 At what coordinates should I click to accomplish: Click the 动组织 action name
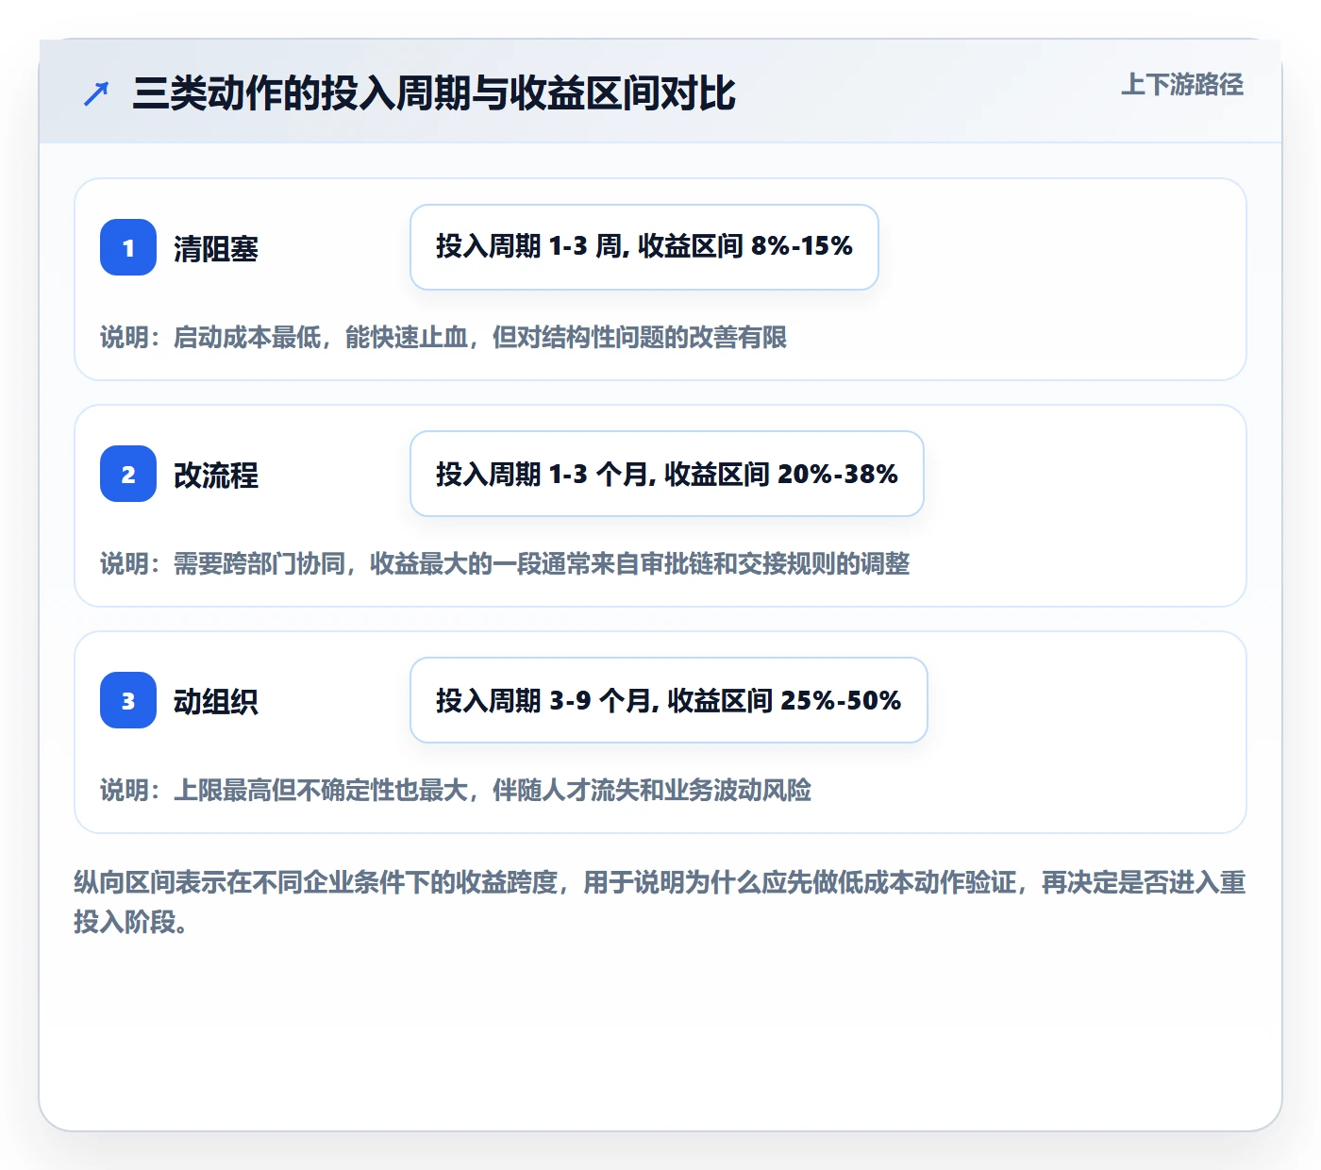[216, 701]
